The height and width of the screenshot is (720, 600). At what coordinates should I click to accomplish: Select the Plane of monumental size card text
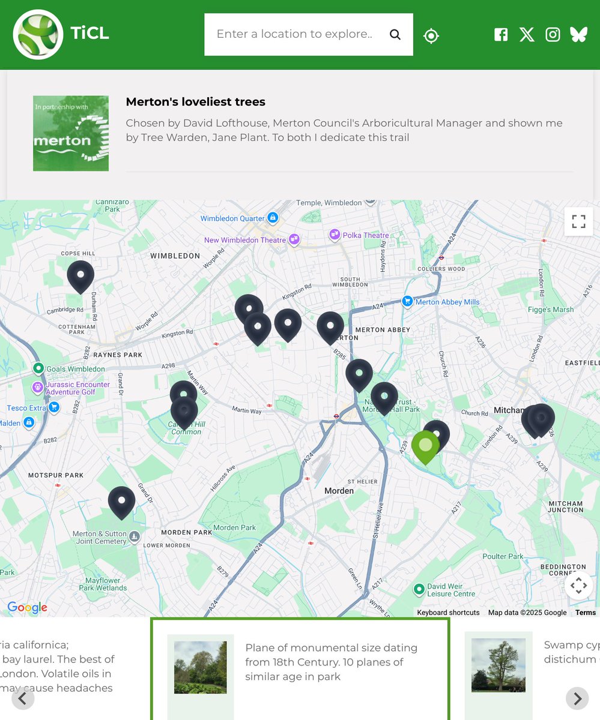click(x=332, y=662)
